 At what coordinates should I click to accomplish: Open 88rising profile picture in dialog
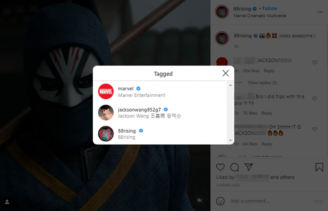(106, 134)
